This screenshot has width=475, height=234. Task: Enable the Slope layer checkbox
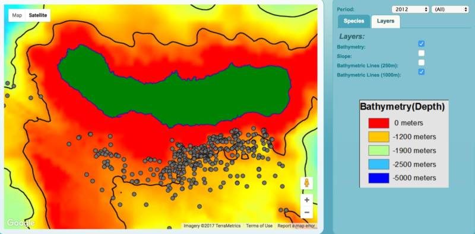421,53
